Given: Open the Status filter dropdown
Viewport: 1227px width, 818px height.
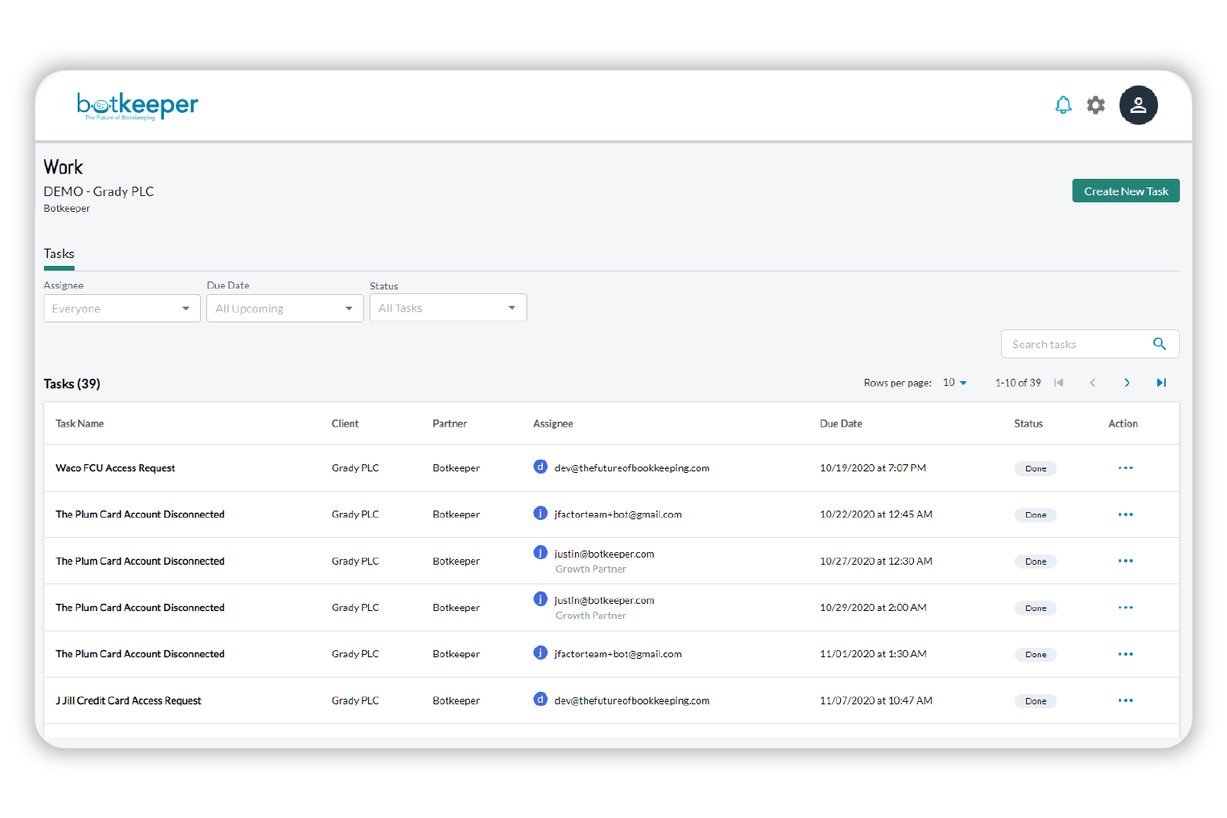Looking at the screenshot, I should coord(448,308).
